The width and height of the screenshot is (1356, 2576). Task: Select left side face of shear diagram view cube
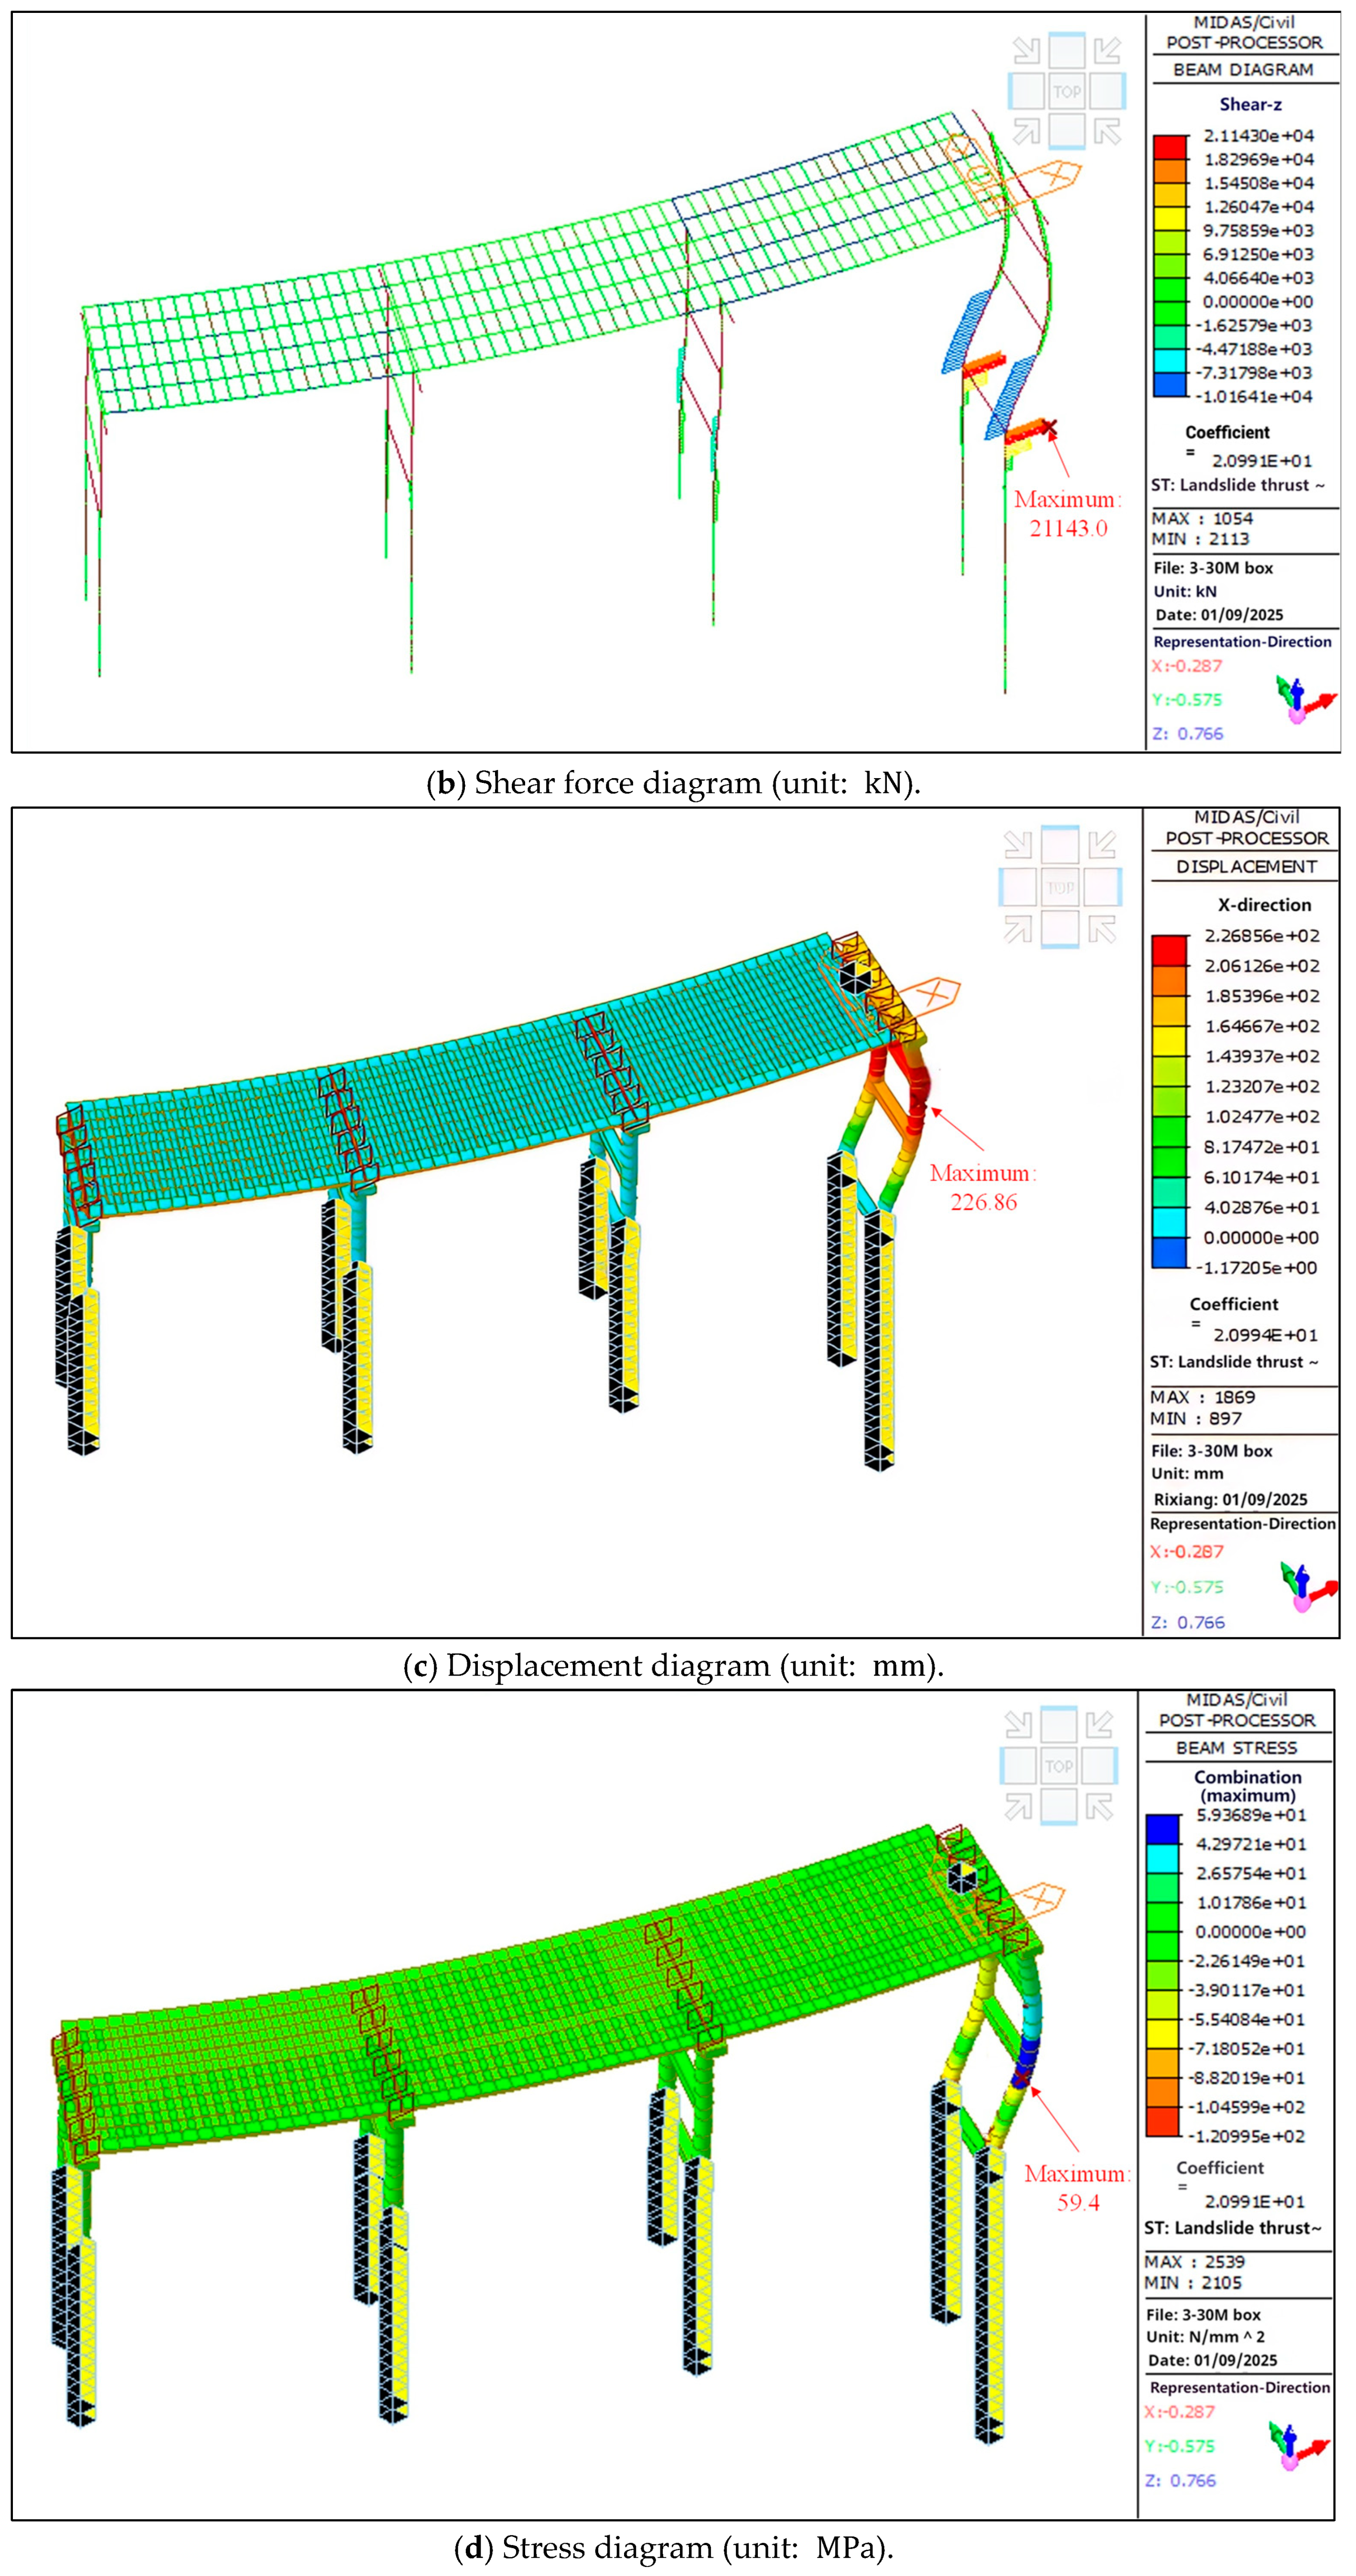(x=1026, y=91)
